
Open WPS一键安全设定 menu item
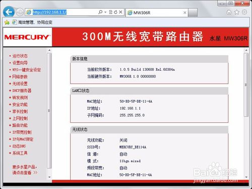[x=27, y=70]
